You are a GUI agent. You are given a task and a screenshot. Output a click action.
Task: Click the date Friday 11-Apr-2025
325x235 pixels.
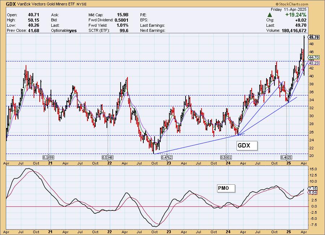coord(289,9)
